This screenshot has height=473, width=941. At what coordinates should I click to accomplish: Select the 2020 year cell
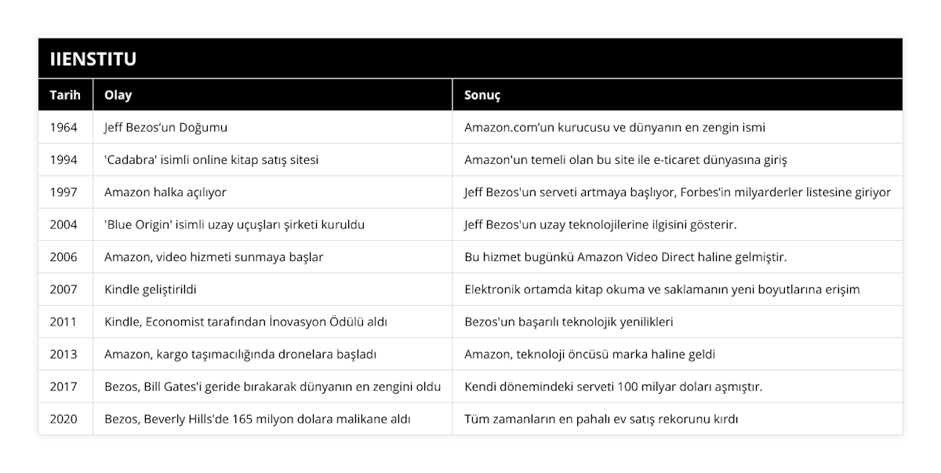[x=64, y=419]
